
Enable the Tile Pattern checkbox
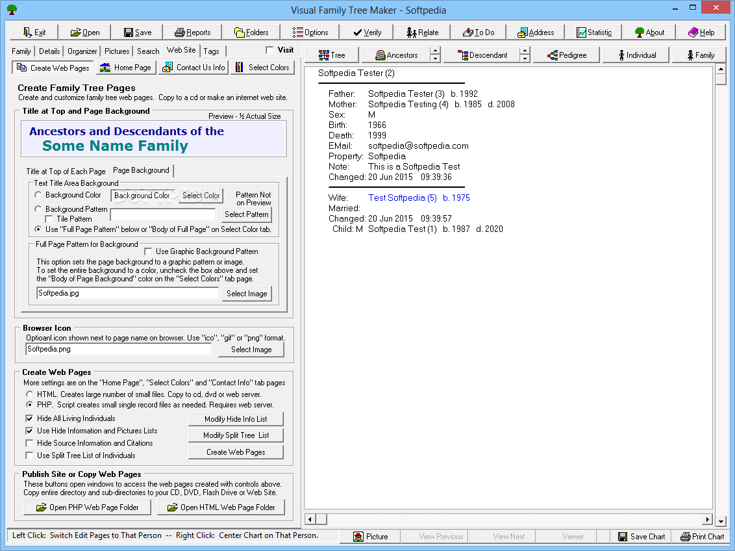pyautogui.click(x=49, y=219)
